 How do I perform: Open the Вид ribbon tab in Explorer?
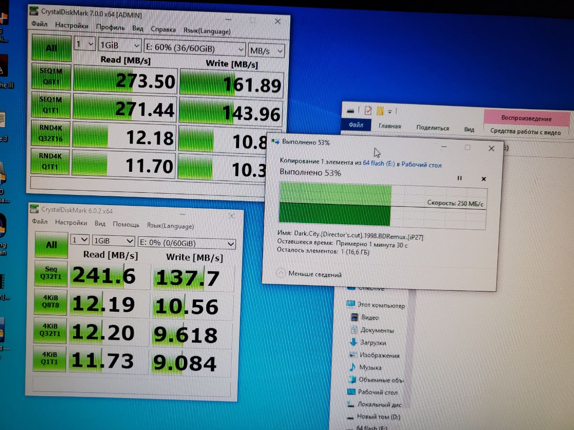pos(469,129)
